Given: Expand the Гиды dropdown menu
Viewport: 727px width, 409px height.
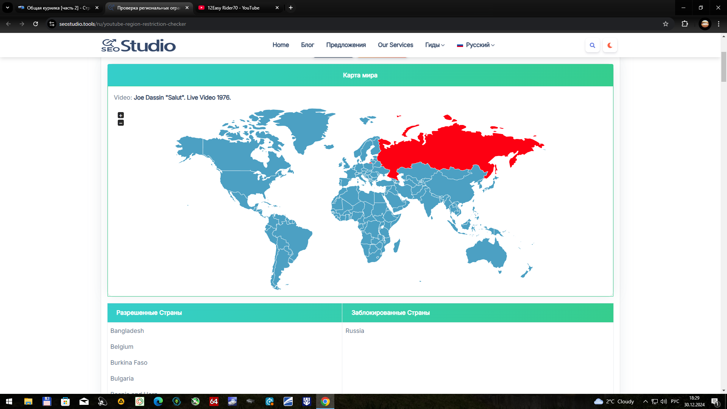Looking at the screenshot, I should point(435,45).
